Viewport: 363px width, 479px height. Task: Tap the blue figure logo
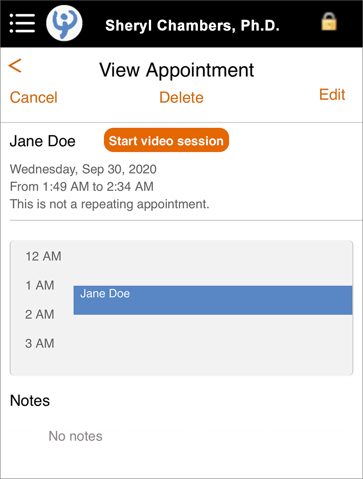click(x=64, y=23)
